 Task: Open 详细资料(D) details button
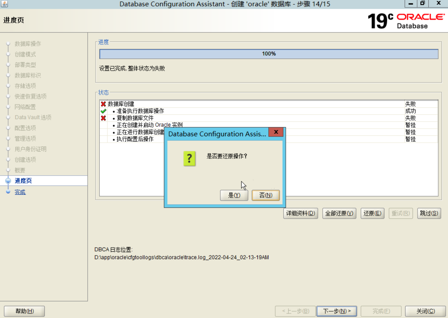pyautogui.click(x=300, y=213)
